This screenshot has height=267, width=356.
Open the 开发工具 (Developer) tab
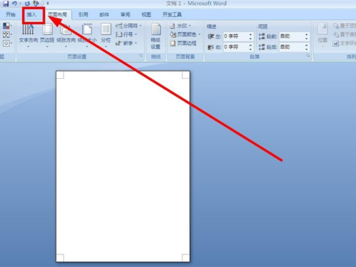(172, 15)
